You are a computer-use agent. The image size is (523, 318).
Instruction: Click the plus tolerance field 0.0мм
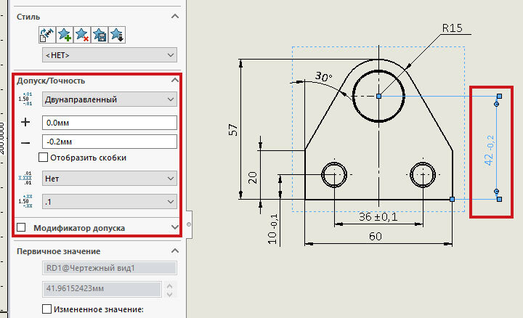[110, 123]
